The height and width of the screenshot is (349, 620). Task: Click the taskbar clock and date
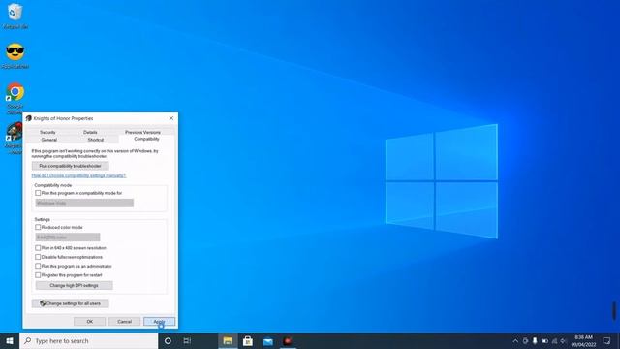point(583,341)
